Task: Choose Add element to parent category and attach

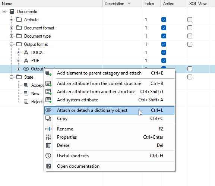Action: tap(110, 73)
